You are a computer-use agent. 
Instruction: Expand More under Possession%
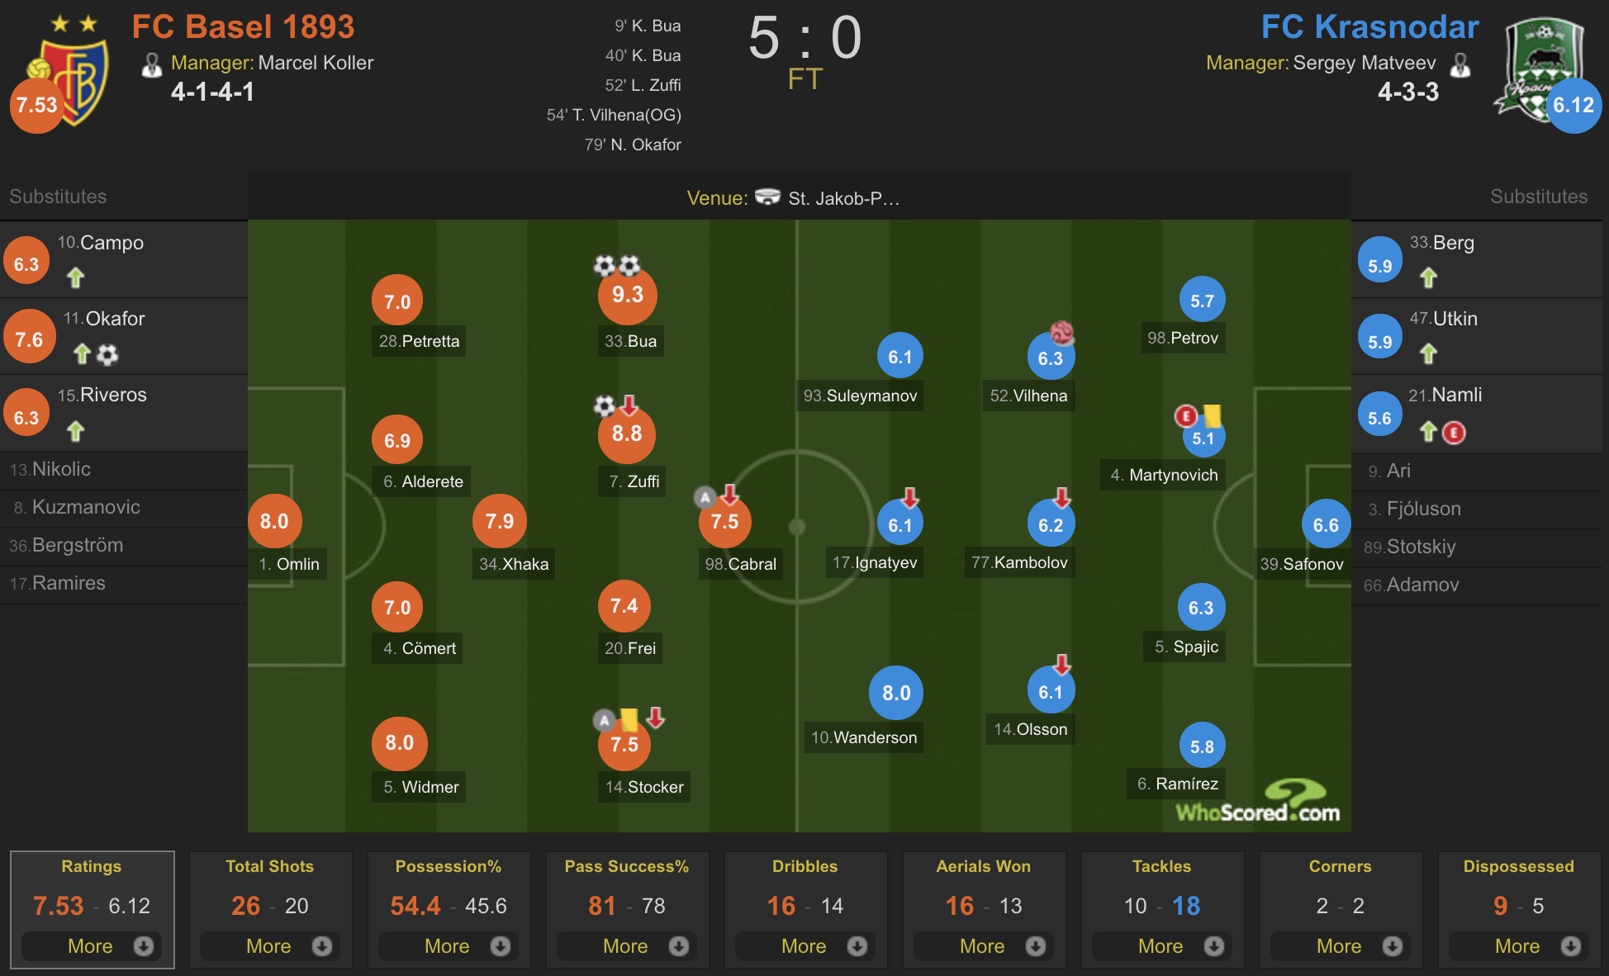tap(448, 945)
